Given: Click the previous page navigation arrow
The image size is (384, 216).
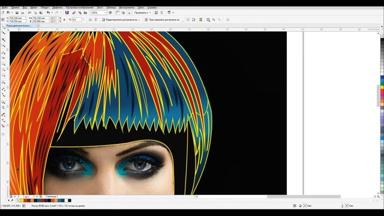Looking at the screenshot, I should (x=18, y=196).
